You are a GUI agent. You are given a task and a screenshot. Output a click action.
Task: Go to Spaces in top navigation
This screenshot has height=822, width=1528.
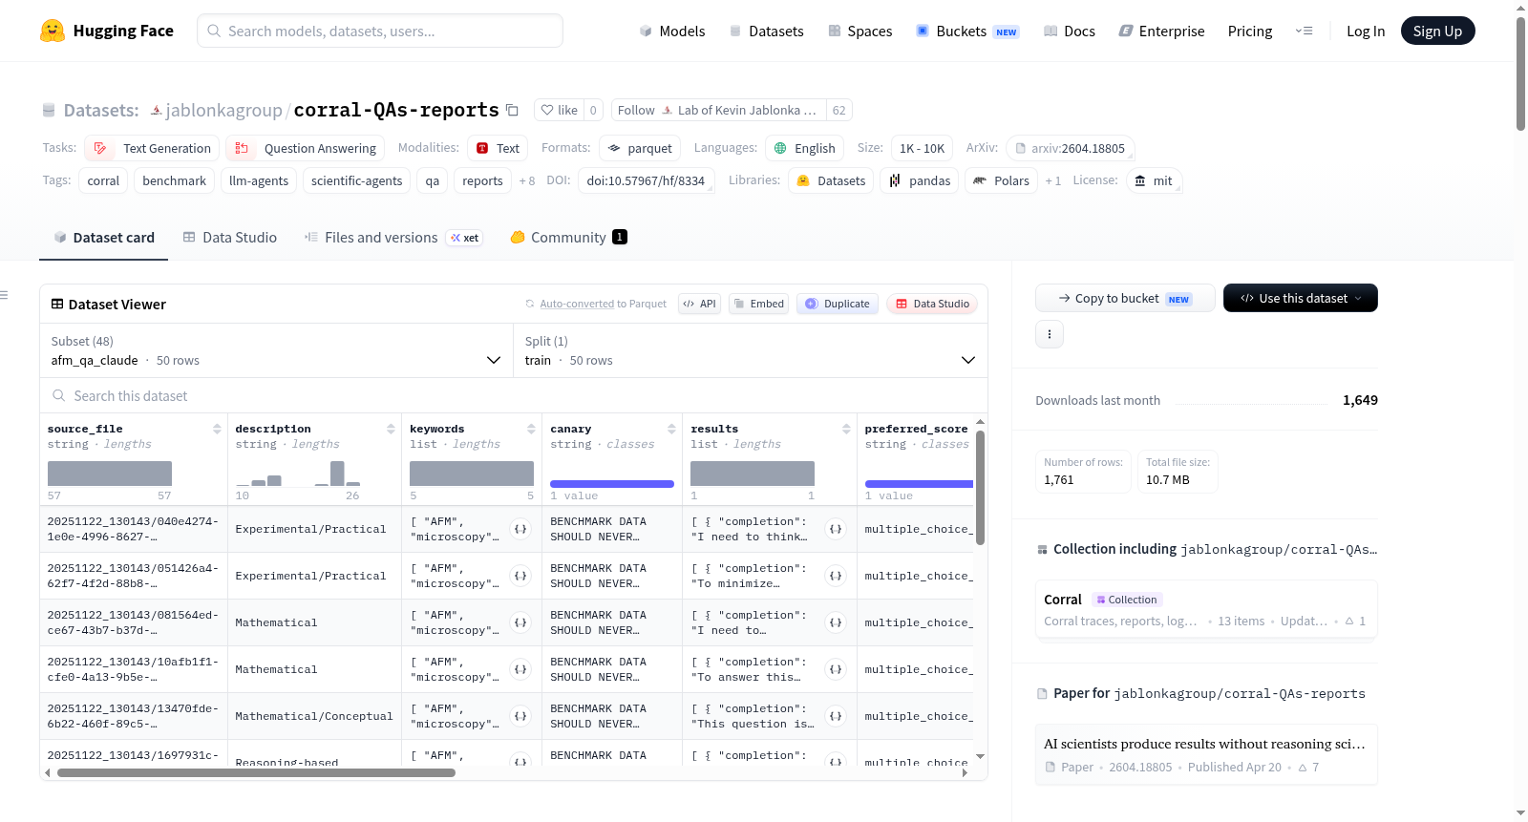(859, 31)
